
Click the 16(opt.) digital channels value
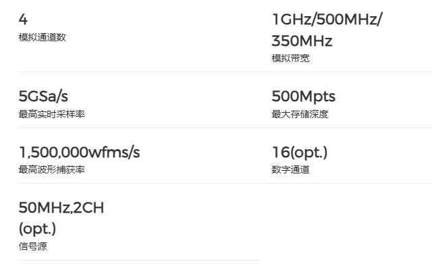pos(299,152)
